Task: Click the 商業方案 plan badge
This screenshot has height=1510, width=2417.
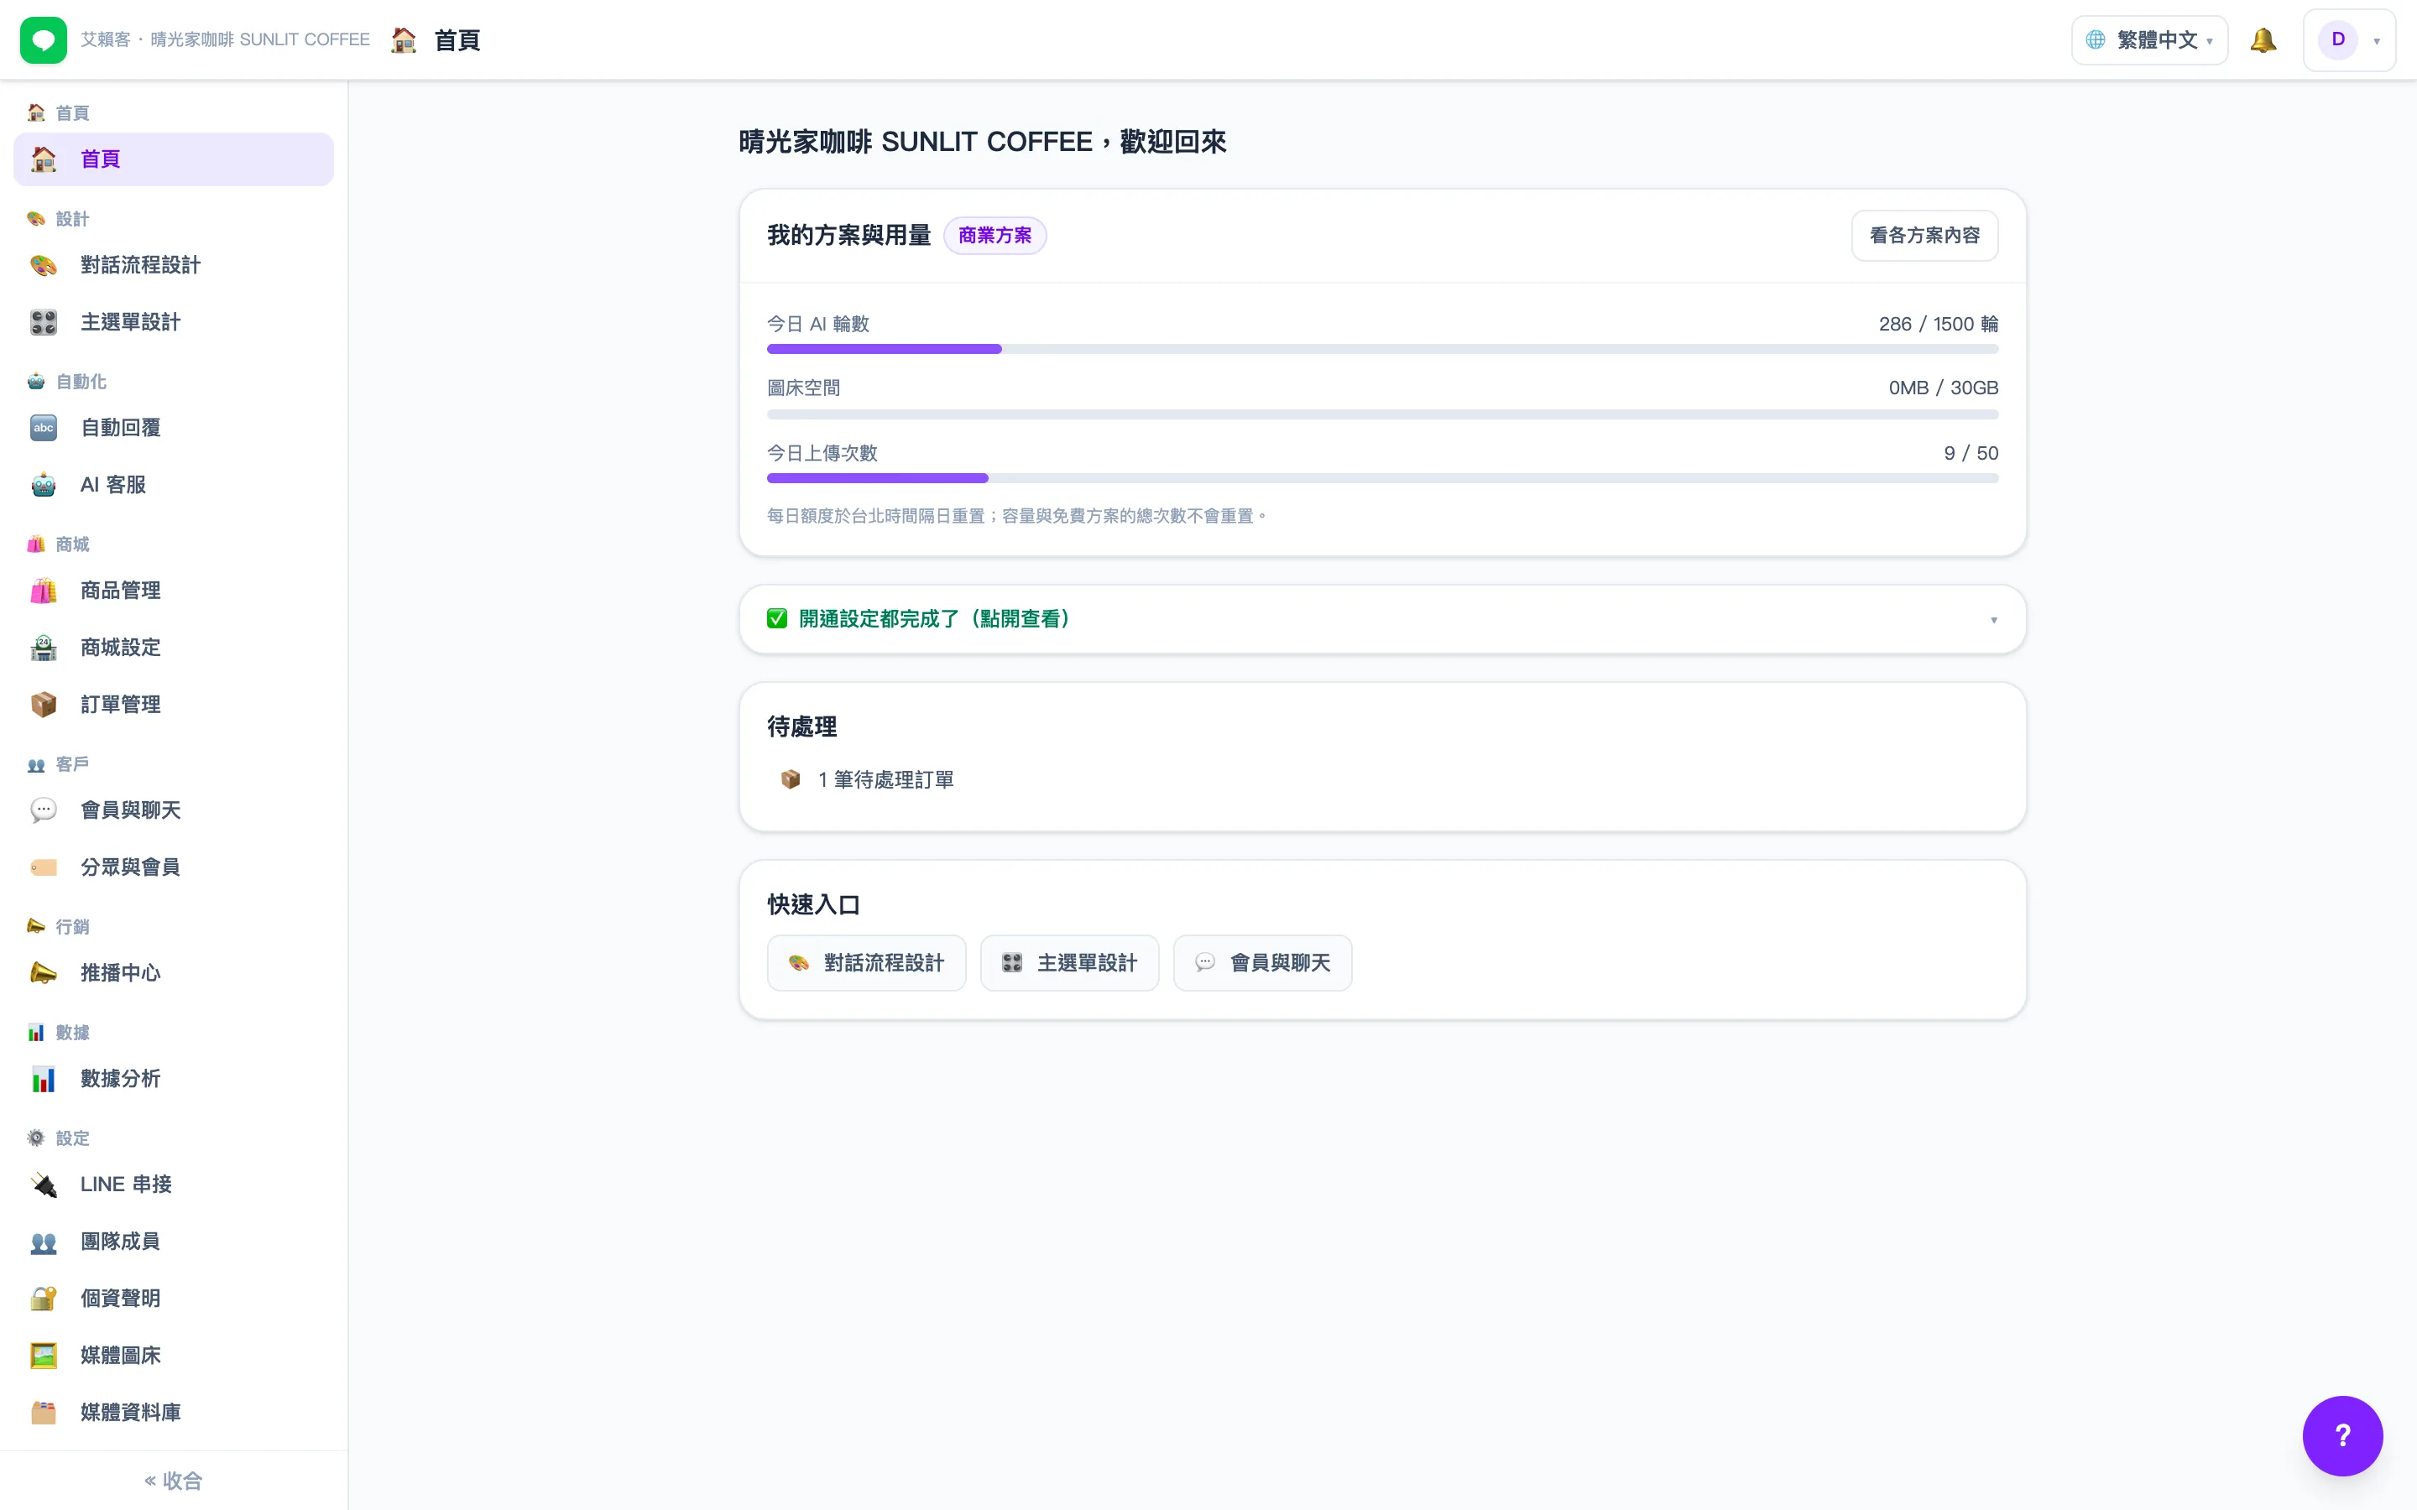Action: 994,236
